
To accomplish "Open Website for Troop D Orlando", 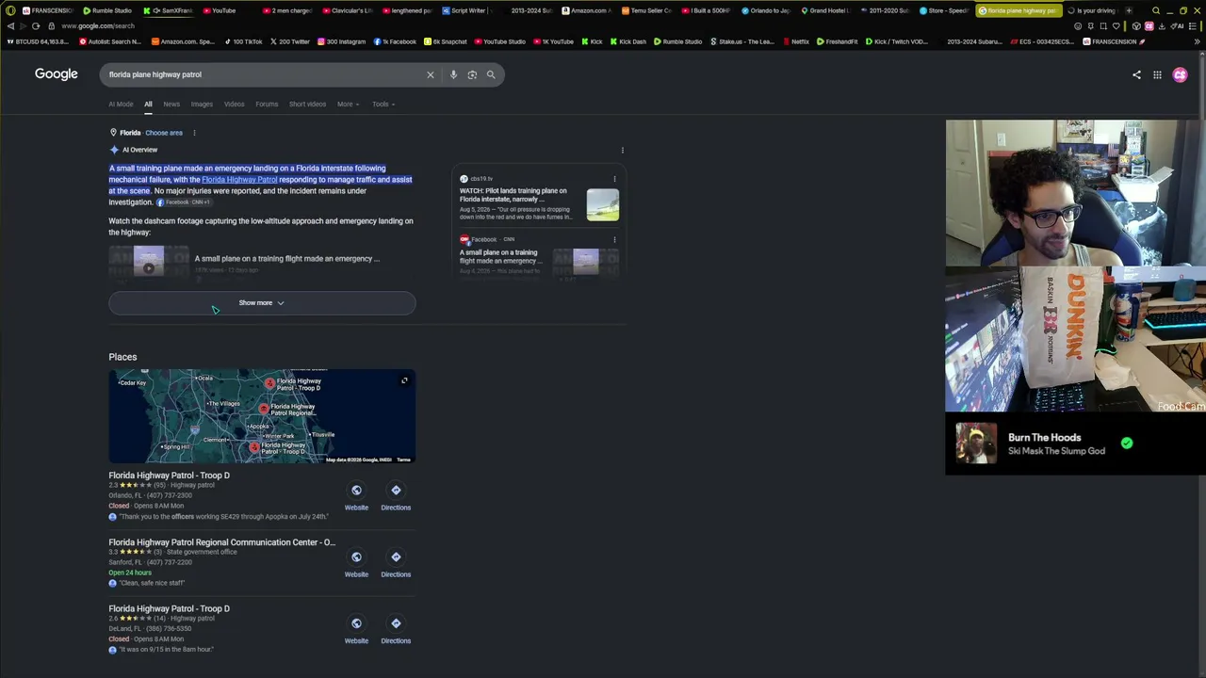I will (356, 496).
